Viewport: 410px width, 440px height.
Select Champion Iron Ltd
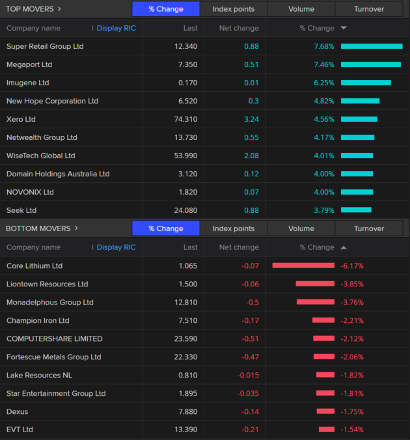(x=38, y=320)
